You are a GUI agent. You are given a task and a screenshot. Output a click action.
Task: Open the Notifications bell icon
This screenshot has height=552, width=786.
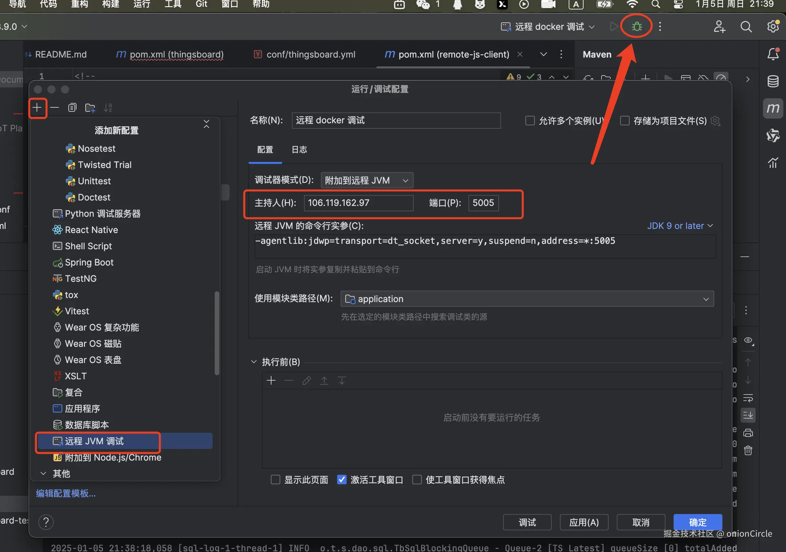click(773, 54)
